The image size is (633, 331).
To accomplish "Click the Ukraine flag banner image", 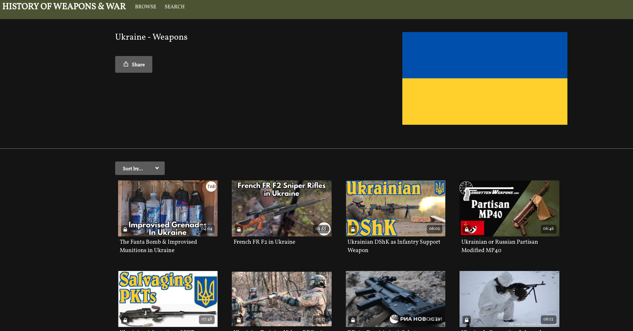I will [x=485, y=78].
